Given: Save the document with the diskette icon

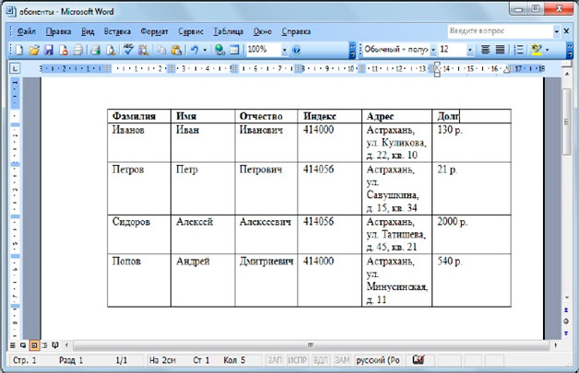Looking at the screenshot, I should click(49, 49).
